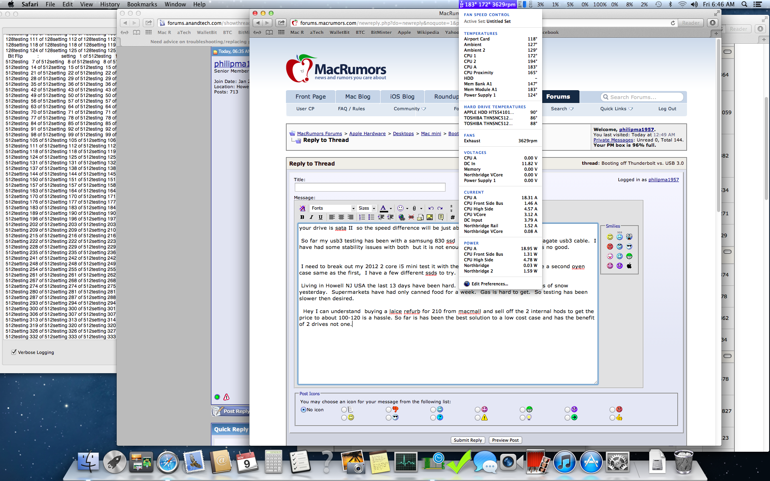Open the Sizes dropdown
This screenshot has width=770, height=481.
click(367, 208)
